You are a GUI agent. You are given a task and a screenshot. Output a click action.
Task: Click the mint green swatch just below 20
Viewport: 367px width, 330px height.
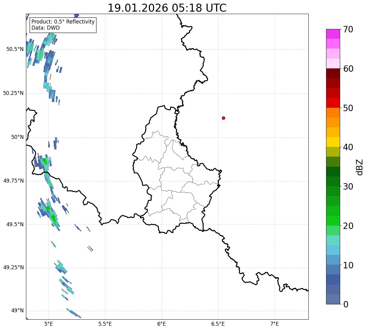pyautogui.click(x=333, y=230)
